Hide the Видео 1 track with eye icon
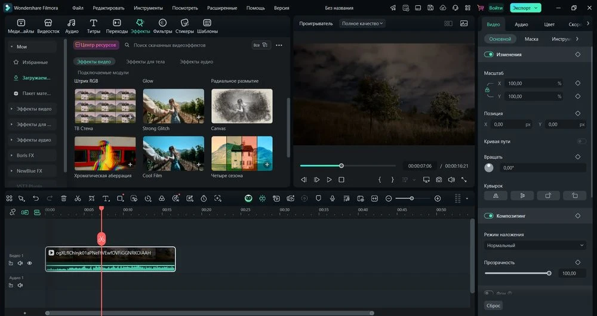 [29, 263]
